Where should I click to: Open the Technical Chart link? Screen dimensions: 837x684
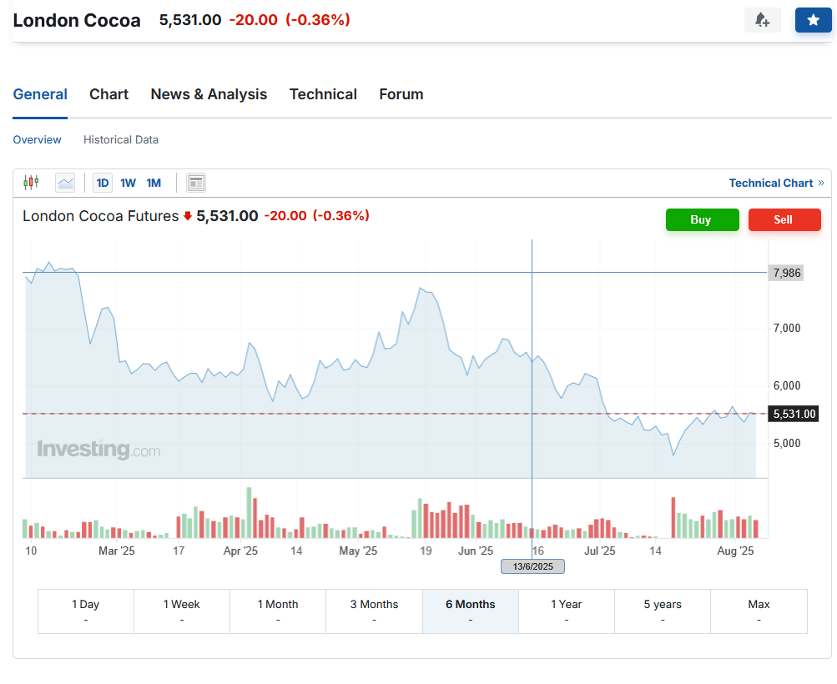[x=776, y=183]
